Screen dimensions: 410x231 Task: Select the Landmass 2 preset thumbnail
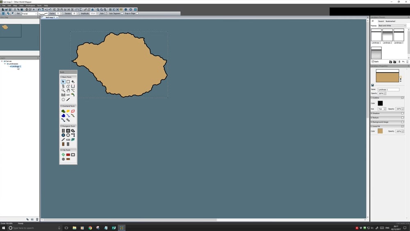coord(387,35)
